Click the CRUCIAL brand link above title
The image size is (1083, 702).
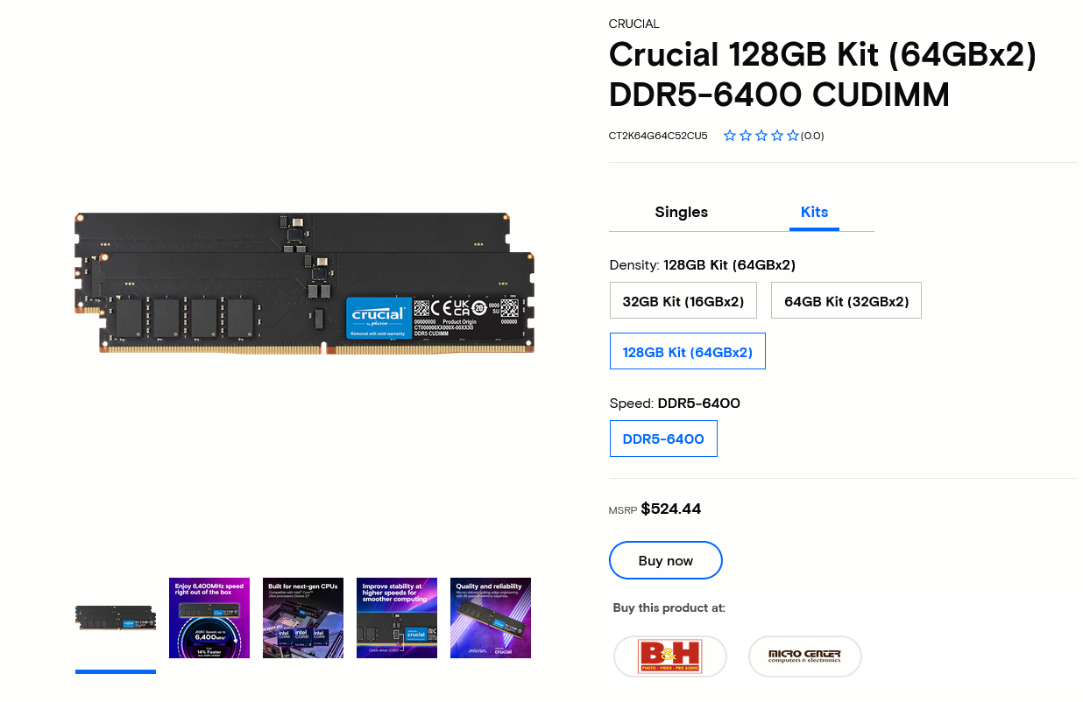coord(634,24)
